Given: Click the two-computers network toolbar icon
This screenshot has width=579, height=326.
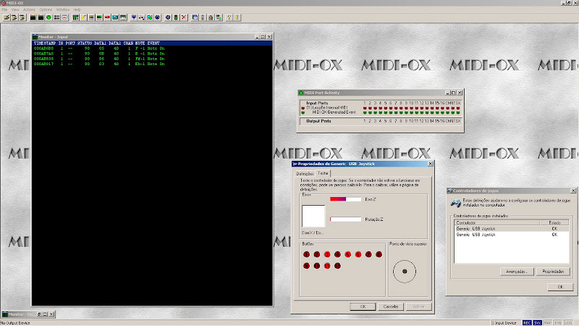Looking at the screenshot, I should click(x=220, y=17).
